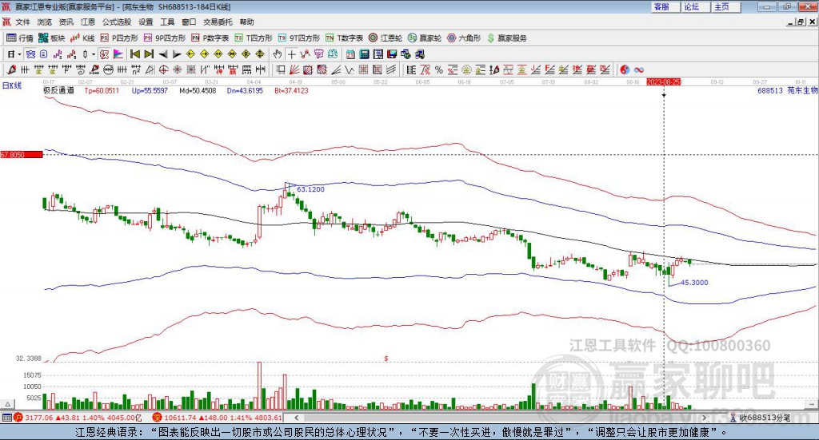
Task: Open the 公式选股 menu
Action: tap(117, 22)
